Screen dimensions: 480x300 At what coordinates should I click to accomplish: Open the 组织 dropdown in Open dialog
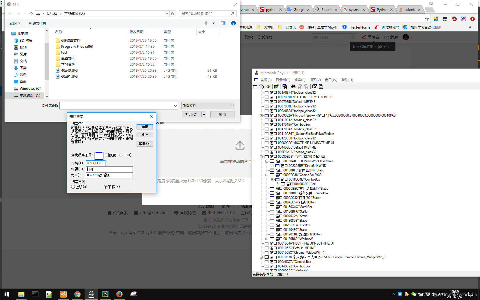click(15, 23)
